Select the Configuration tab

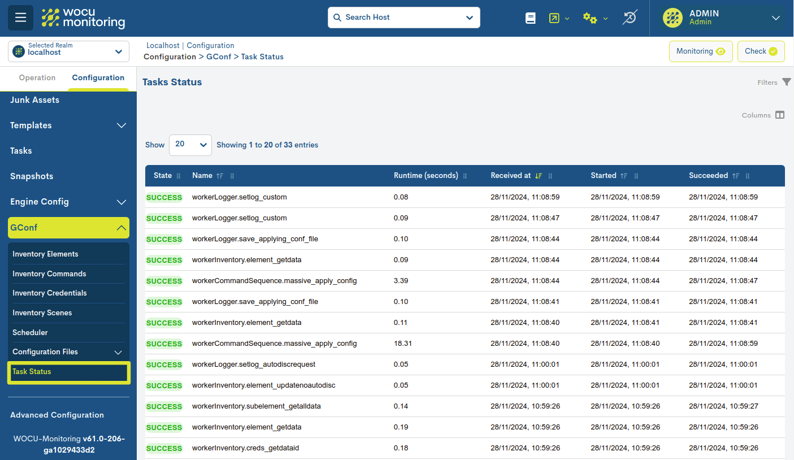98,78
